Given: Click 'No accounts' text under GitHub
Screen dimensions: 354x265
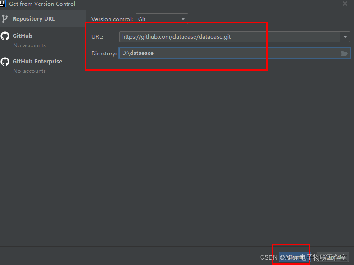Looking at the screenshot, I should tap(30, 45).
